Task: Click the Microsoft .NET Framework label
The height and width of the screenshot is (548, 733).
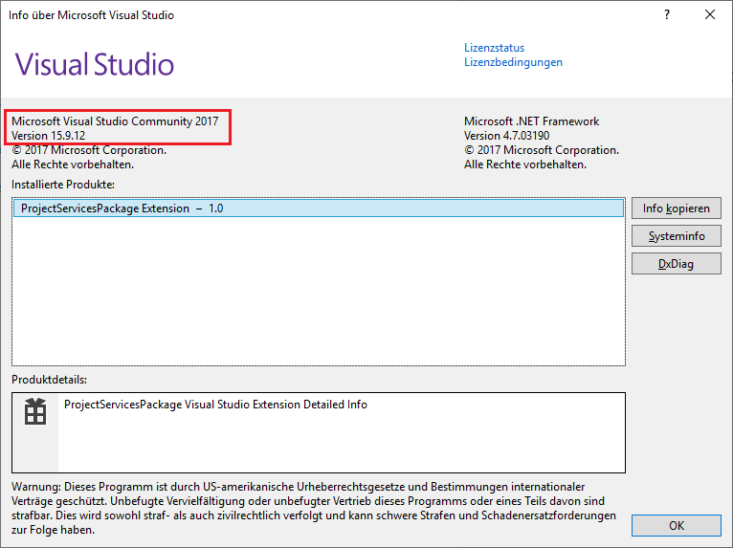Action: click(531, 121)
